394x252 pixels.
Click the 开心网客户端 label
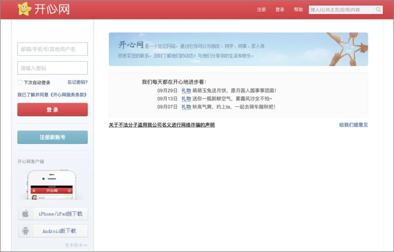[x=31, y=161]
